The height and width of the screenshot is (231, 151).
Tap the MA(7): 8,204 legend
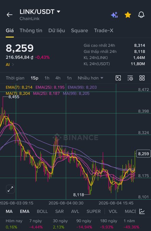tap(18, 93)
